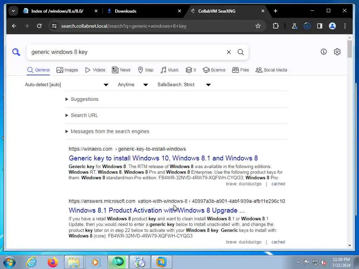
Task: Switch to the Index of /windows/8.x/8.0/ tab
Action: (57, 11)
